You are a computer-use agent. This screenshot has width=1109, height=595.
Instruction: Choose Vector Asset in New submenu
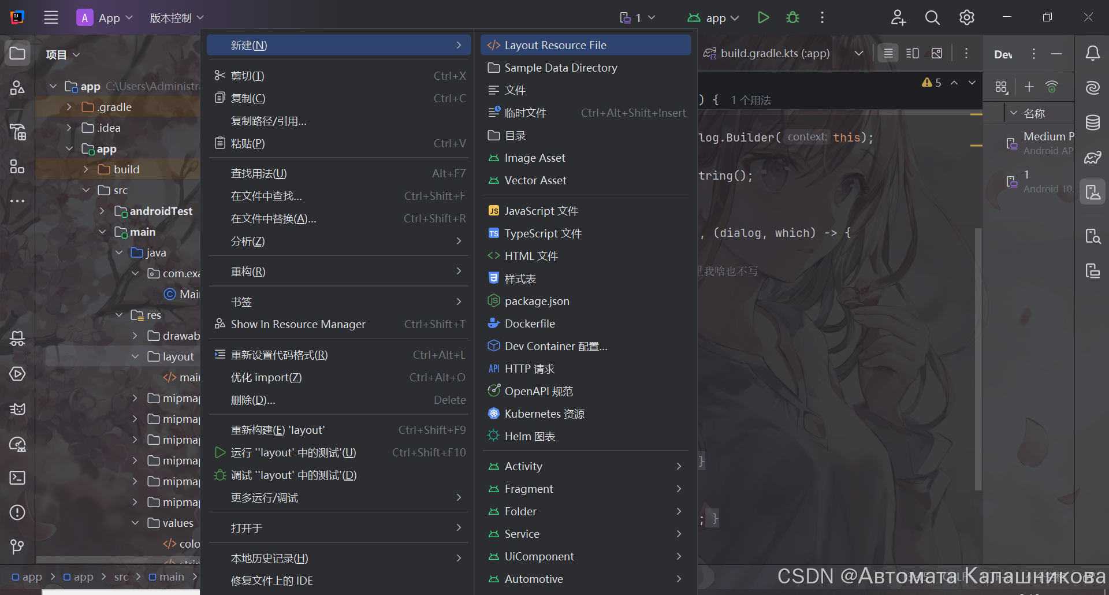(x=534, y=180)
